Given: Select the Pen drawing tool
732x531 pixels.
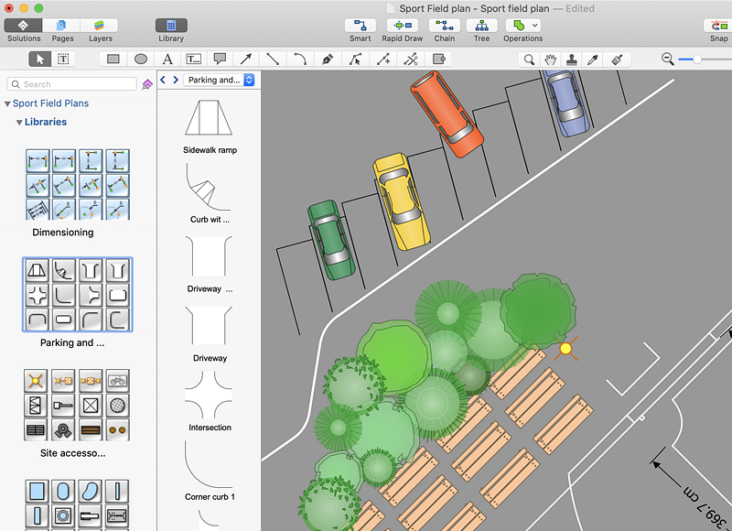Looking at the screenshot, I should [327, 59].
